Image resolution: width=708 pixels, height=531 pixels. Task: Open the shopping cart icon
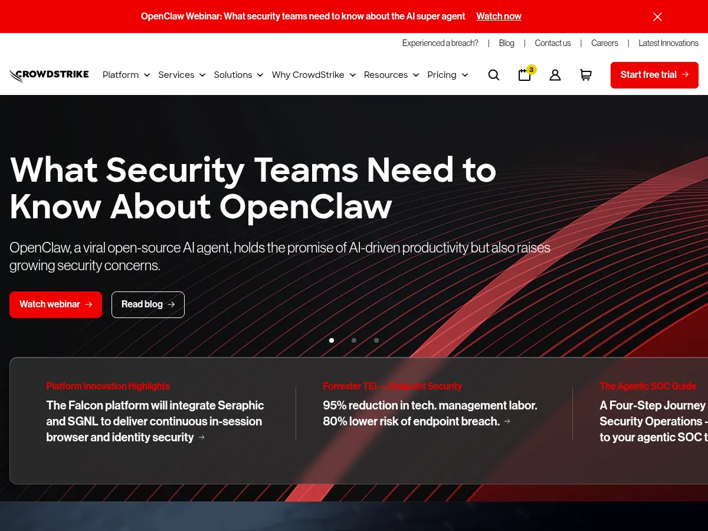click(x=586, y=75)
